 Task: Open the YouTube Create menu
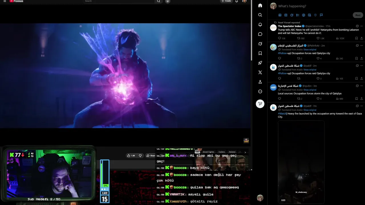click(x=226, y=1)
